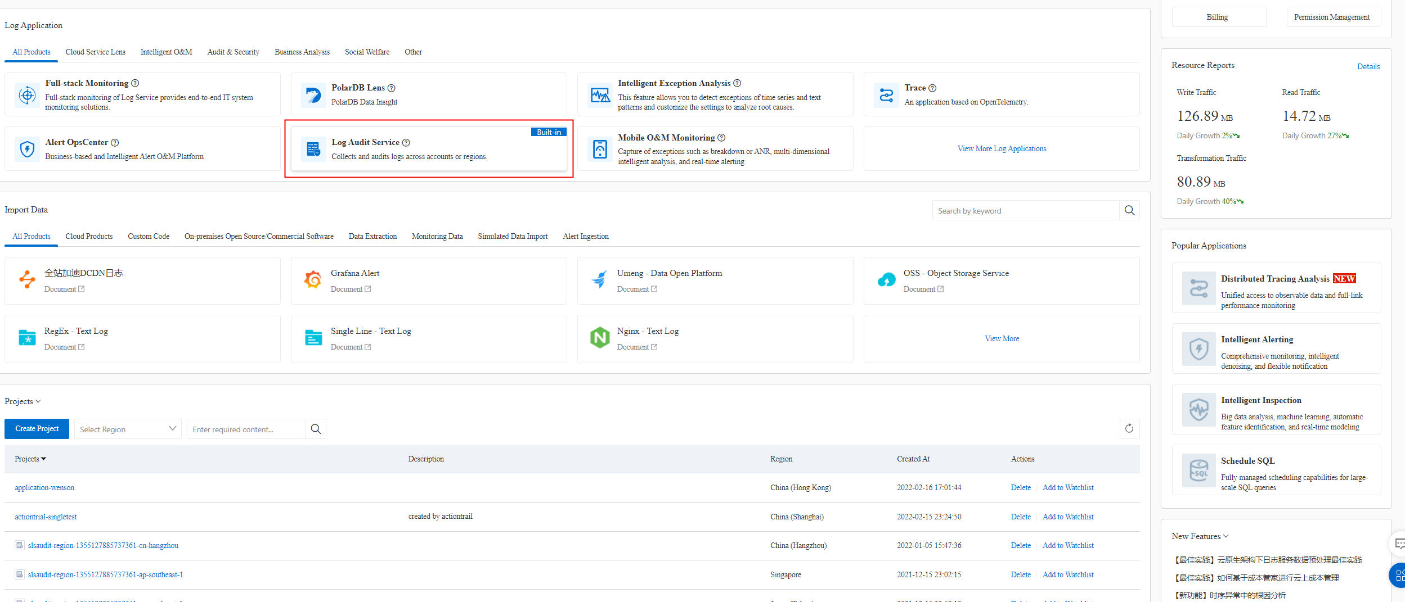Open the Nginx Text Log Document link
The height and width of the screenshot is (602, 1405).
tap(637, 347)
